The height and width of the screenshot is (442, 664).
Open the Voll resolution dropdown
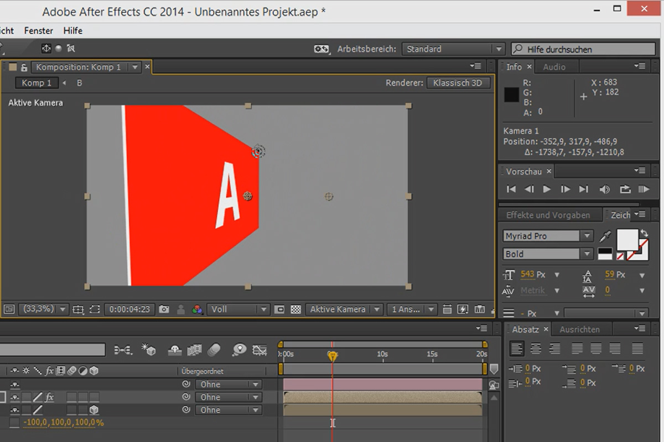point(238,309)
